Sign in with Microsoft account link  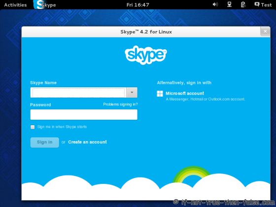185,93
